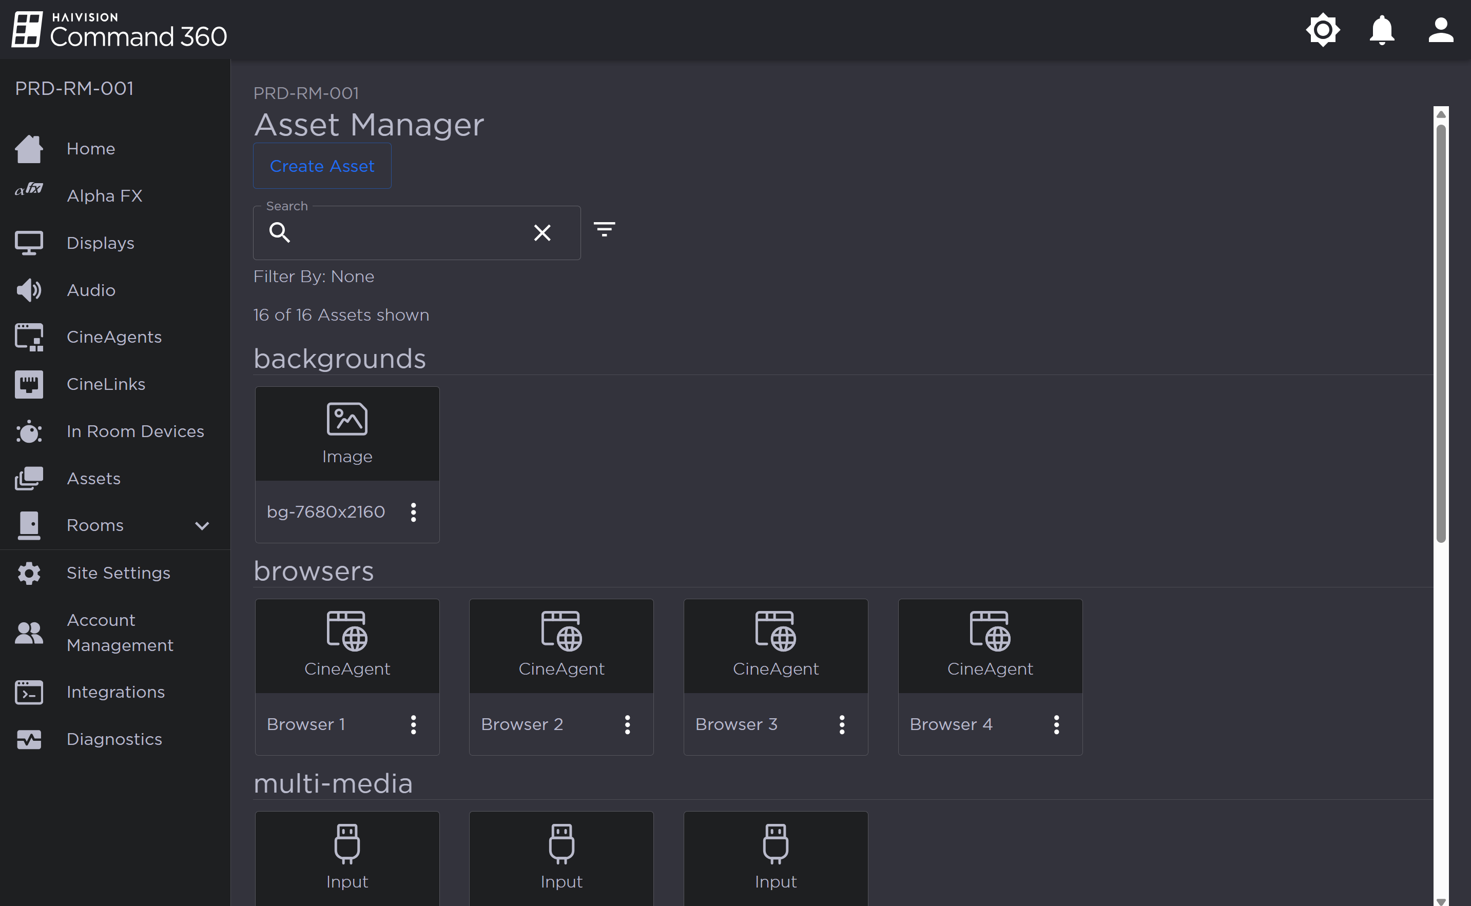
Task: Click the Create Asset button
Action: 322,166
